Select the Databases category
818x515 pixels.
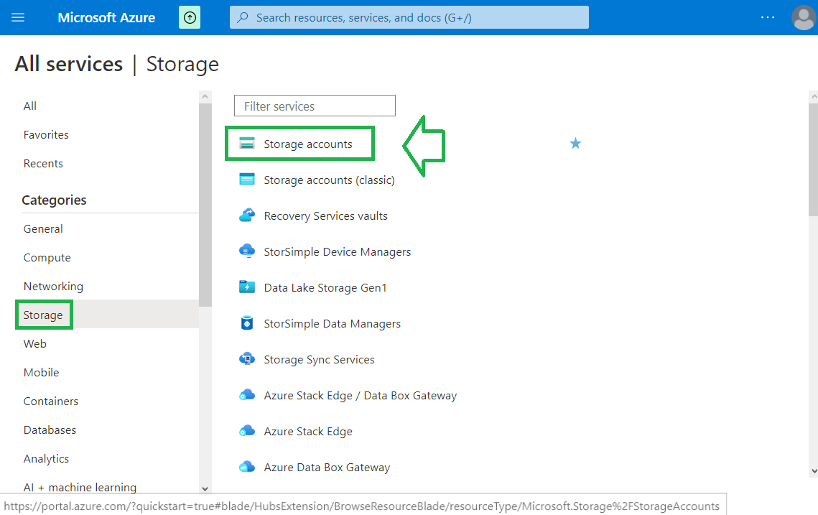click(x=50, y=430)
